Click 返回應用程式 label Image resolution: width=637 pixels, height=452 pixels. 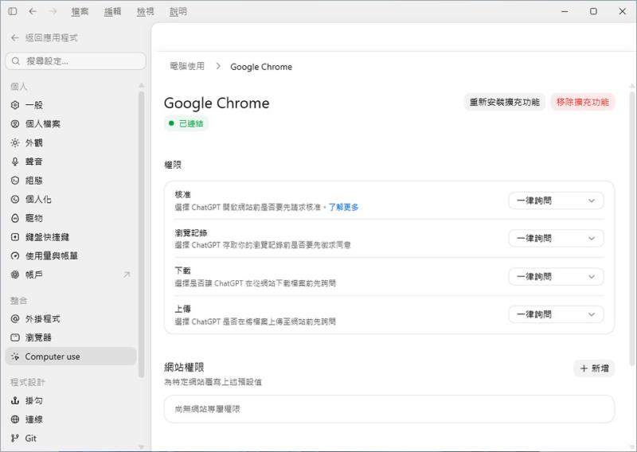(51, 37)
